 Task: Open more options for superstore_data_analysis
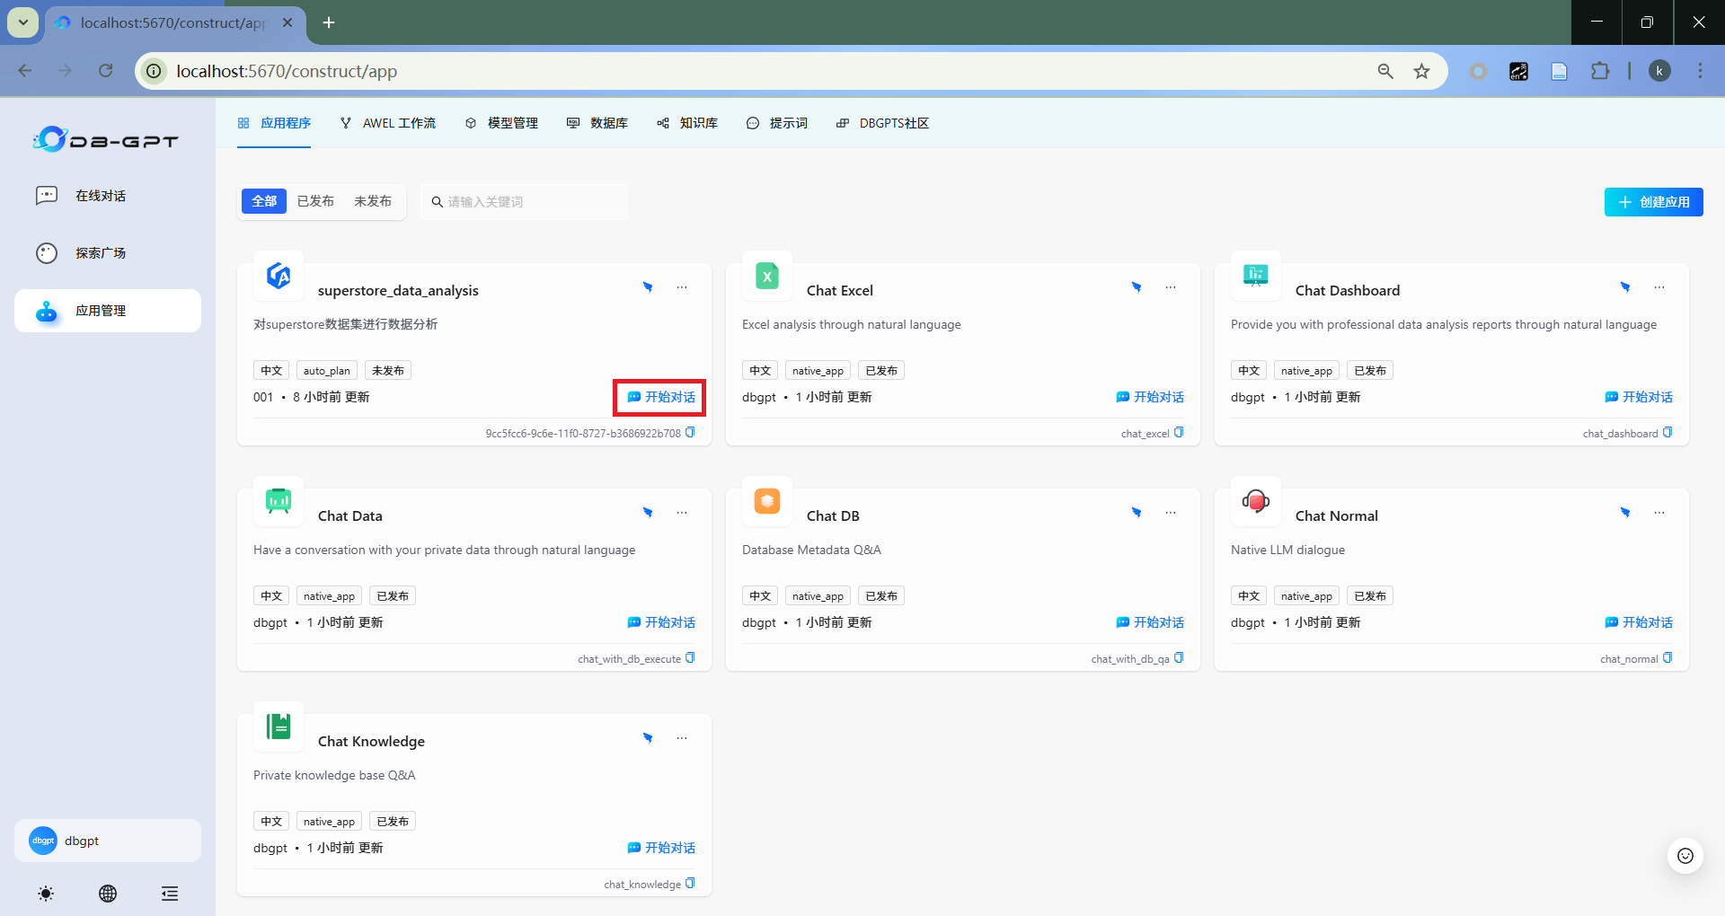pyautogui.click(x=682, y=287)
